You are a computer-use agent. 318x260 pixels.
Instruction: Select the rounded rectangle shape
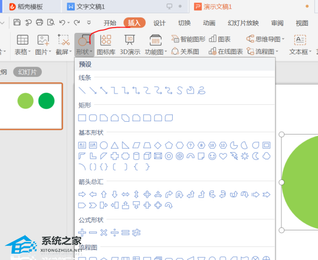point(93,118)
